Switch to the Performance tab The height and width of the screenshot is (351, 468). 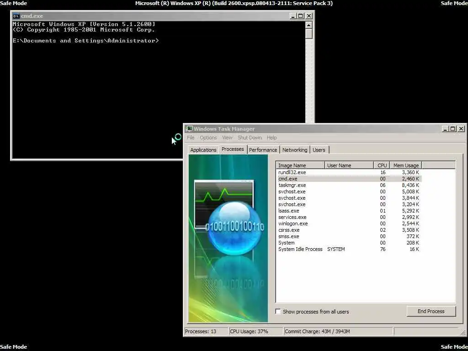(x=263, y=150)
